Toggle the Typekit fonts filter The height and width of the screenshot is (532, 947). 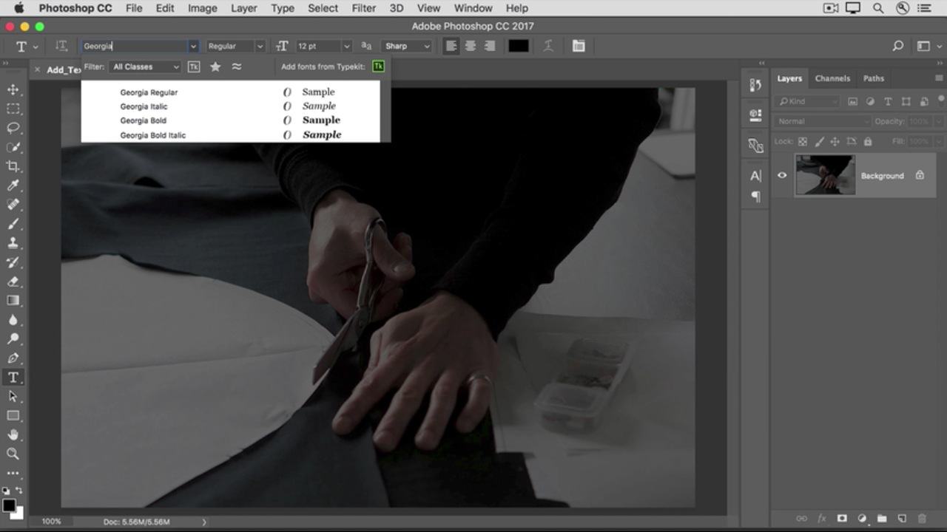(x=194, y=66)
